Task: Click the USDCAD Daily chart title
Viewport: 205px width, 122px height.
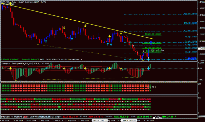Action: (9, 2)
